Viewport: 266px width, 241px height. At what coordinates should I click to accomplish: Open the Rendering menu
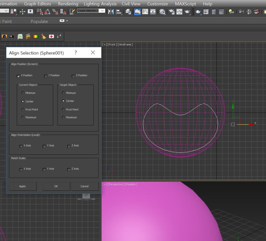tap(67, 4)
